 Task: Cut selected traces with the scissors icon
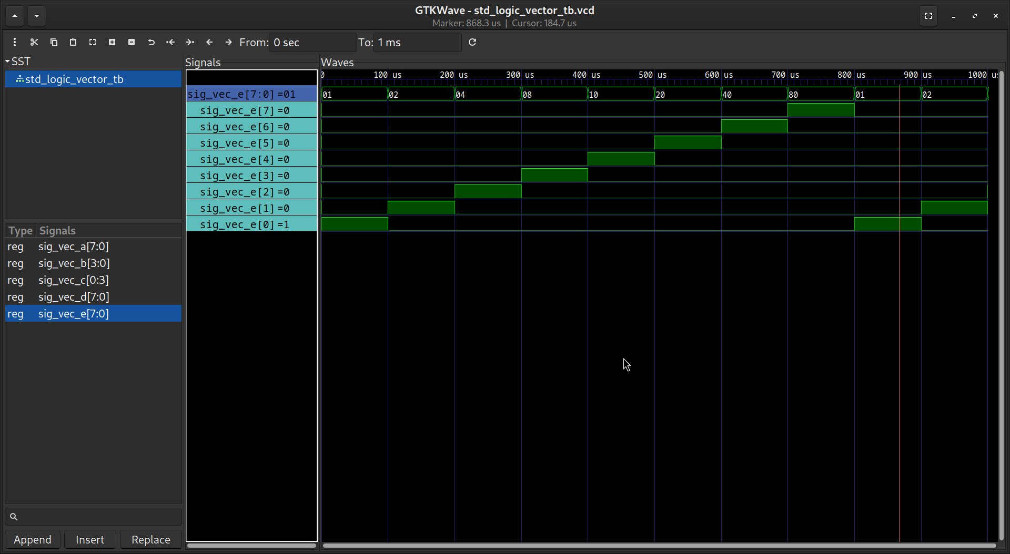[34, 42]
